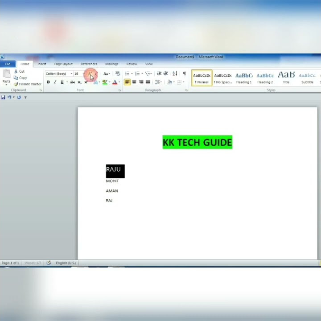Image resolution: width=321 pixels, height=321 pixels.
Task: Click the word MOHIT in document
Action: click(x=112, y=181)
